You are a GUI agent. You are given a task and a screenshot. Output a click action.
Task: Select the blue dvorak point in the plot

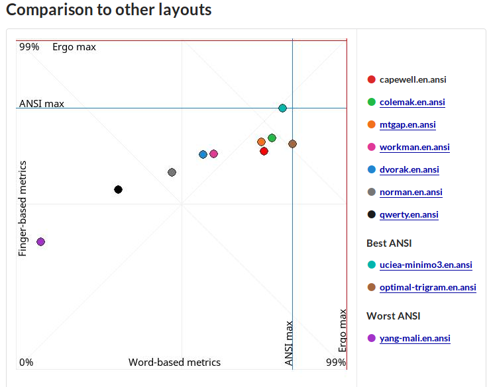pyautogui.click(x=203, y=155)
